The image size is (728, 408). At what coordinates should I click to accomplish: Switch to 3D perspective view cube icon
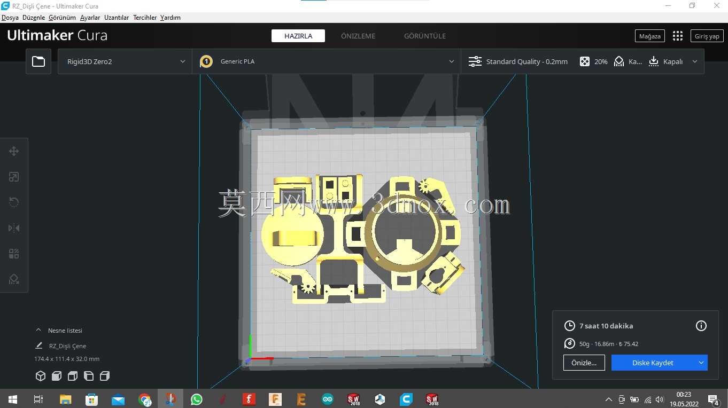pos(41,376)
